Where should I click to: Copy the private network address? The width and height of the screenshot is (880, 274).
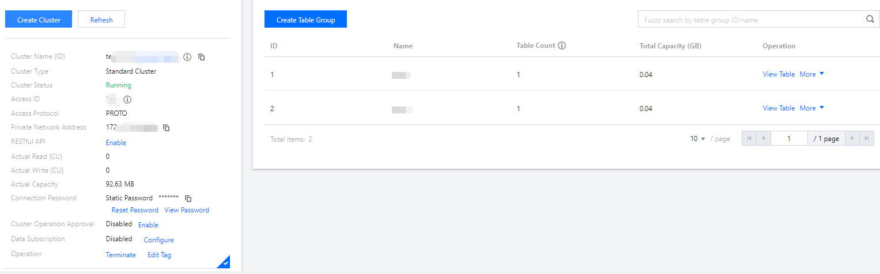tap(166, 127)
